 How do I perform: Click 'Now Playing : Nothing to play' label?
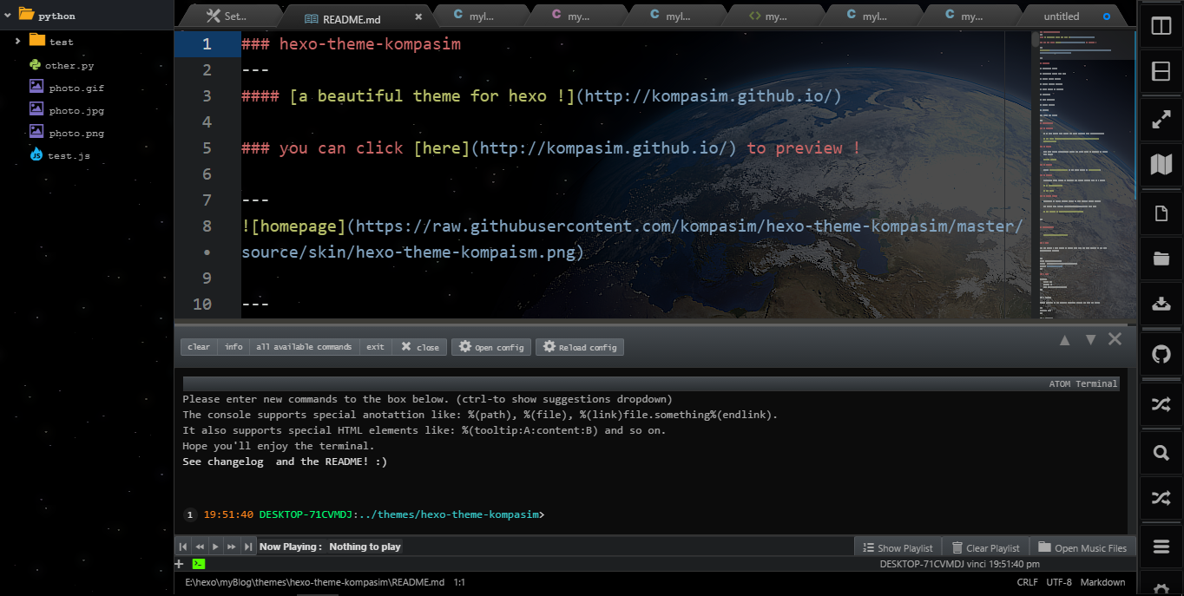point(330,547)
